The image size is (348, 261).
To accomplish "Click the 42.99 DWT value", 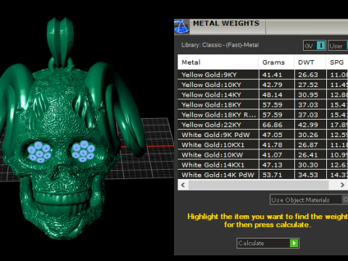I will pos(308,125).
